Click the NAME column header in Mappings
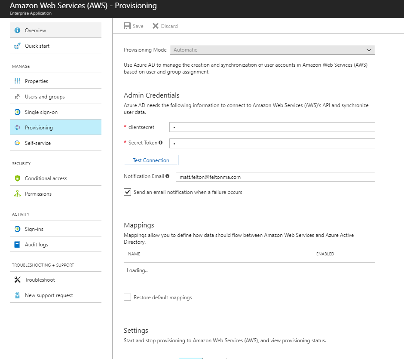 click(x=134, y=254)
